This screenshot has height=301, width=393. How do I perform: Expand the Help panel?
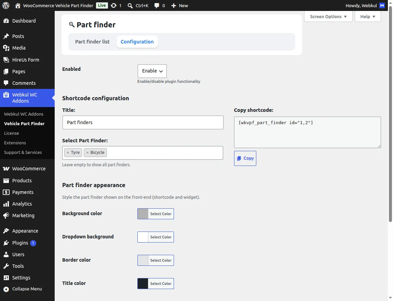[x=368, y=16]
